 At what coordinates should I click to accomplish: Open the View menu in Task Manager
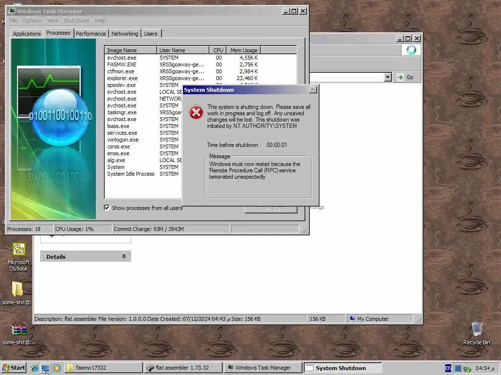pyautogui.click(x=52, y=21)
